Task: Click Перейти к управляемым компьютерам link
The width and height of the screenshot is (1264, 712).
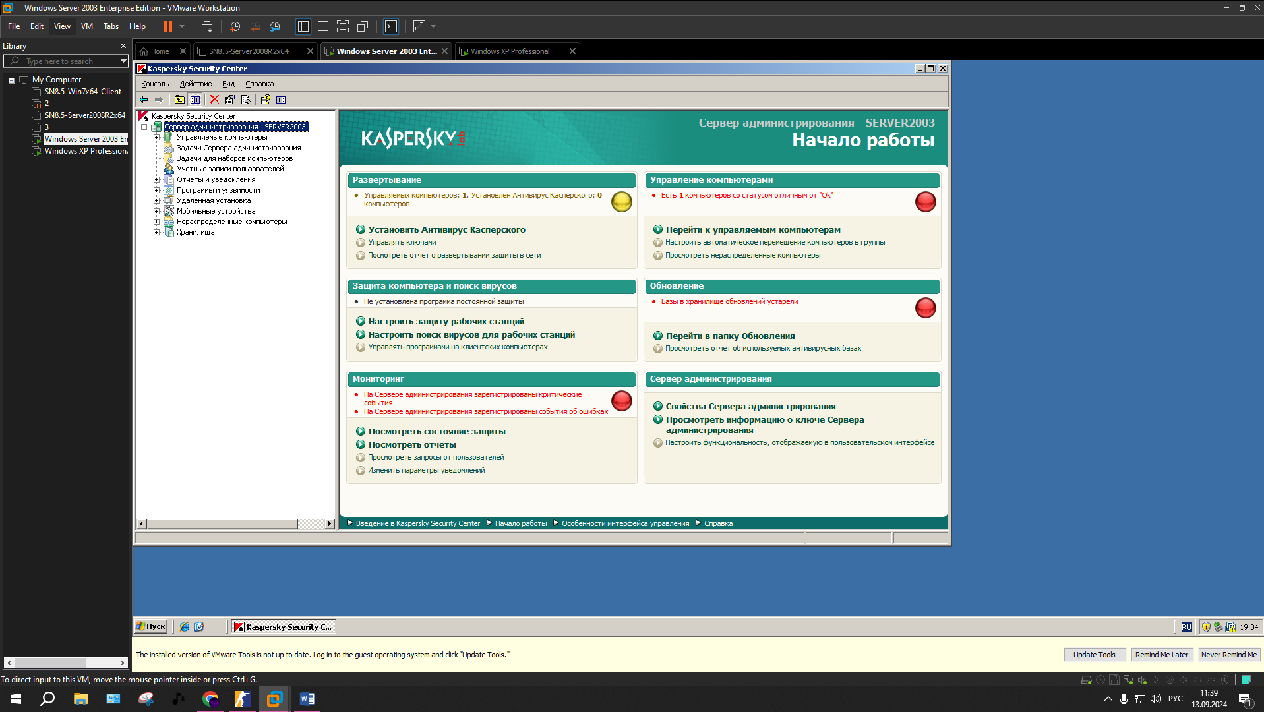Action: coord(753,229)
